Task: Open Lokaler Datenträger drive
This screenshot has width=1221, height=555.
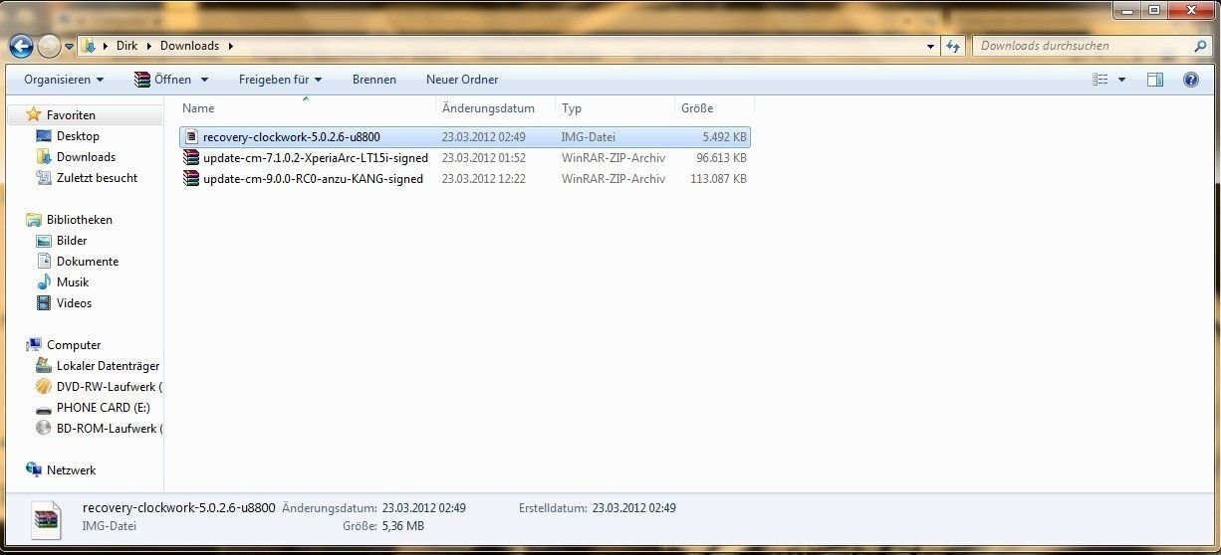Action: tap(108, 366)
